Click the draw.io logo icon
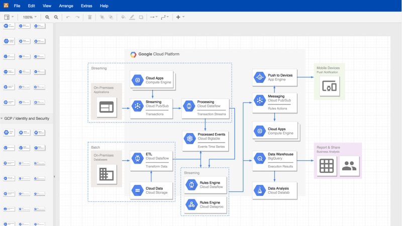Image resolution: width=402 pixels, height=226 pixels. point(5,6)
